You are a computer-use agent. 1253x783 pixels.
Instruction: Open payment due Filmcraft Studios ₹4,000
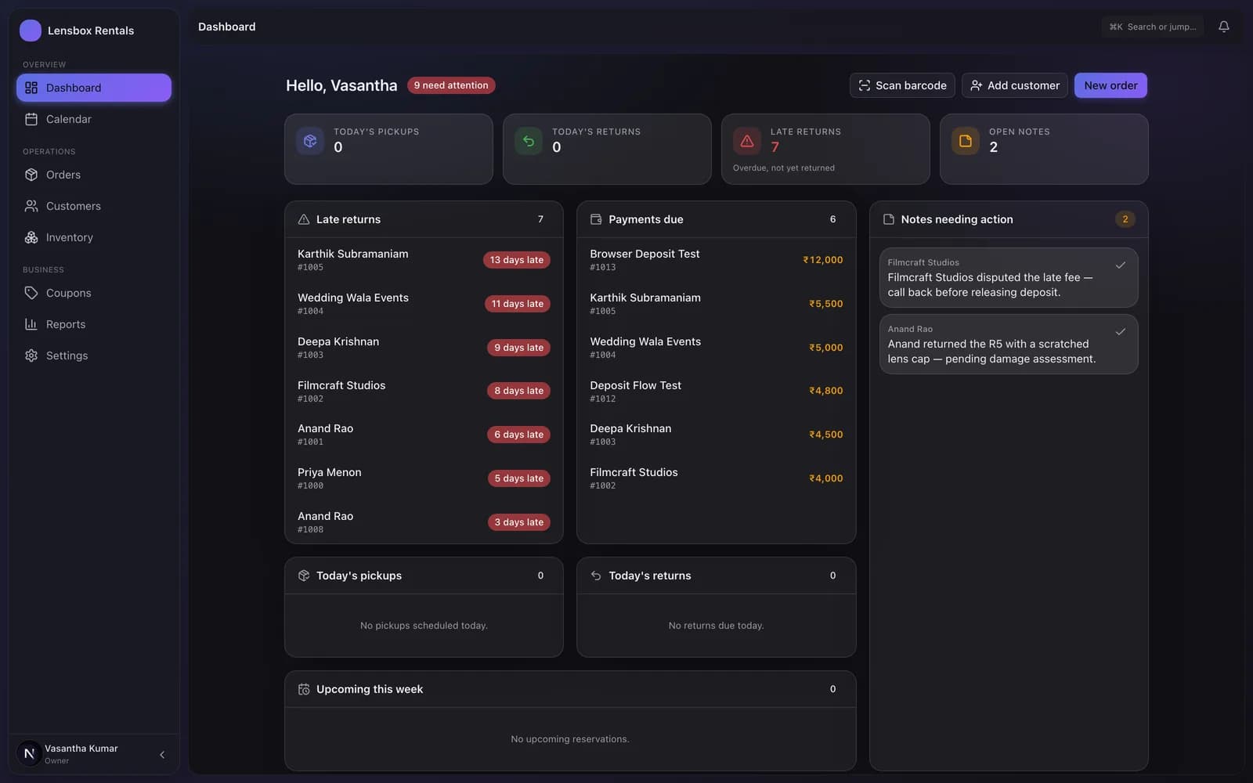pos(716,478)
